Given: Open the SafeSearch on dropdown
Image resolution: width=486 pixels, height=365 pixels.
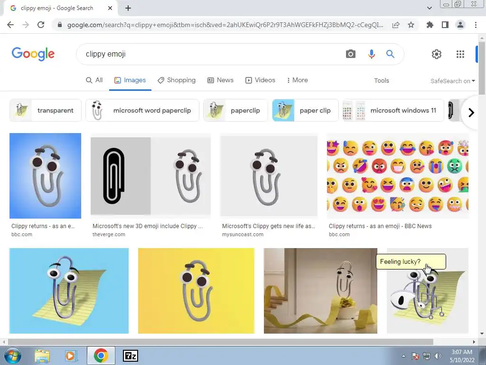Looking at the screenshot, I should [x=452, y=81].
